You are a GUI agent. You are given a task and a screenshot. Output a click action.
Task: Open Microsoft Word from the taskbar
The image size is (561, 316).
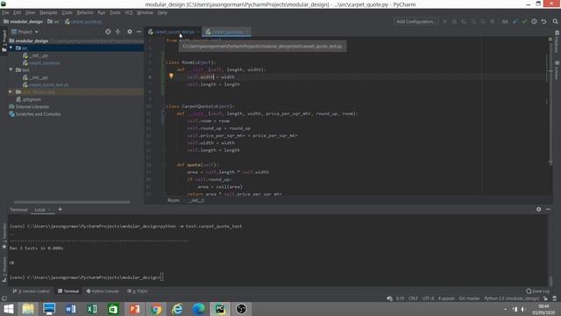point(70,309)
